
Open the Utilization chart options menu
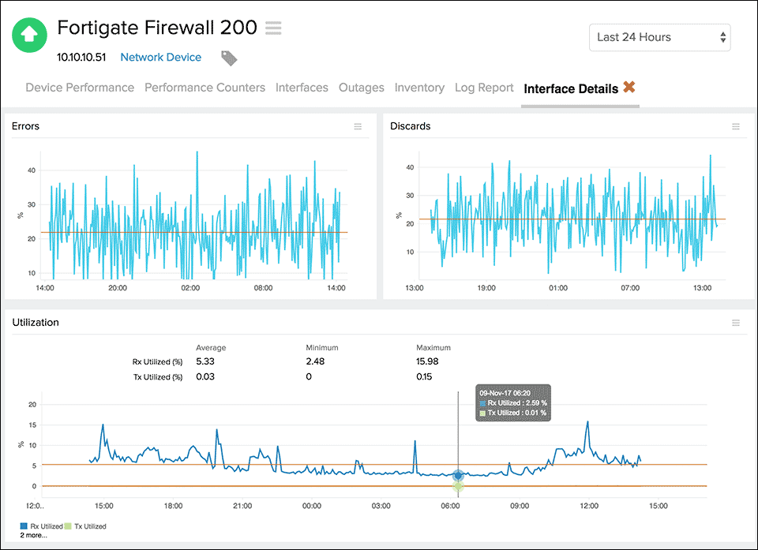[x=735, y=323]
